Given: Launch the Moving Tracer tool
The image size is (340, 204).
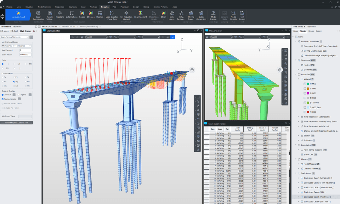Looking at the screenshot, I should (x=191, y=15).
